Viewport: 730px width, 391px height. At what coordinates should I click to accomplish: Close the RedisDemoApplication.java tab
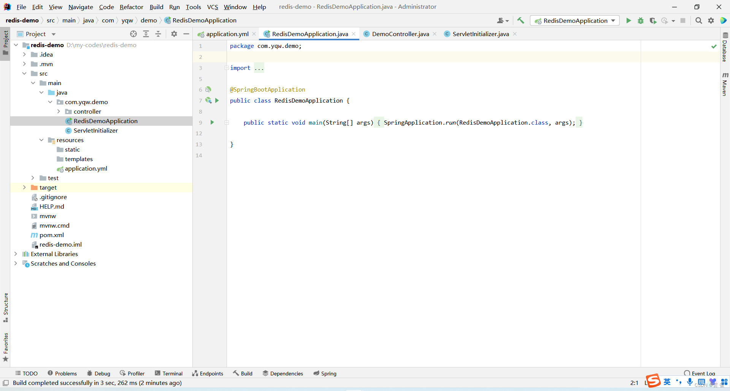click(354, 34)
